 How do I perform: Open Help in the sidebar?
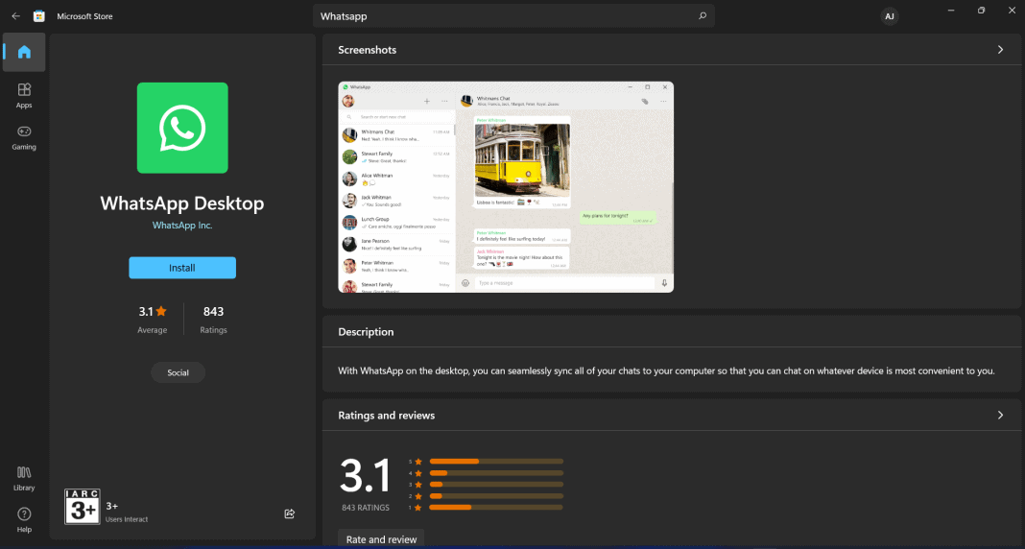(x=24, y=519)
